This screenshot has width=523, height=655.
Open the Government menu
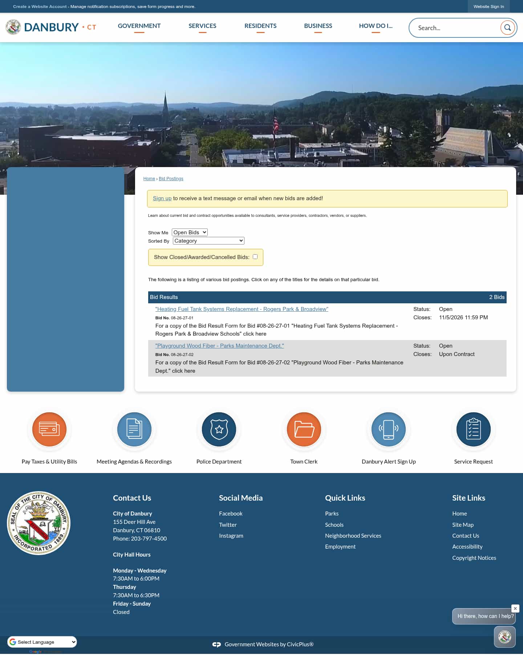[139, 26]
